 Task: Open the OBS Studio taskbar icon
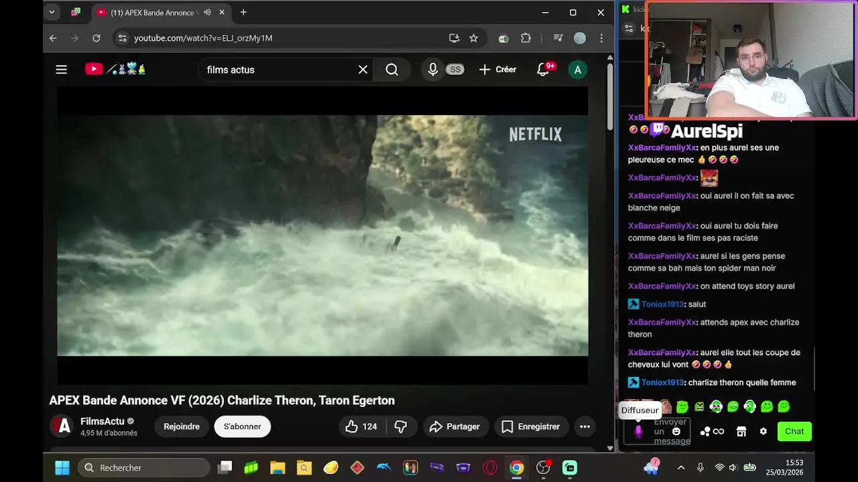tap(543, 467)
